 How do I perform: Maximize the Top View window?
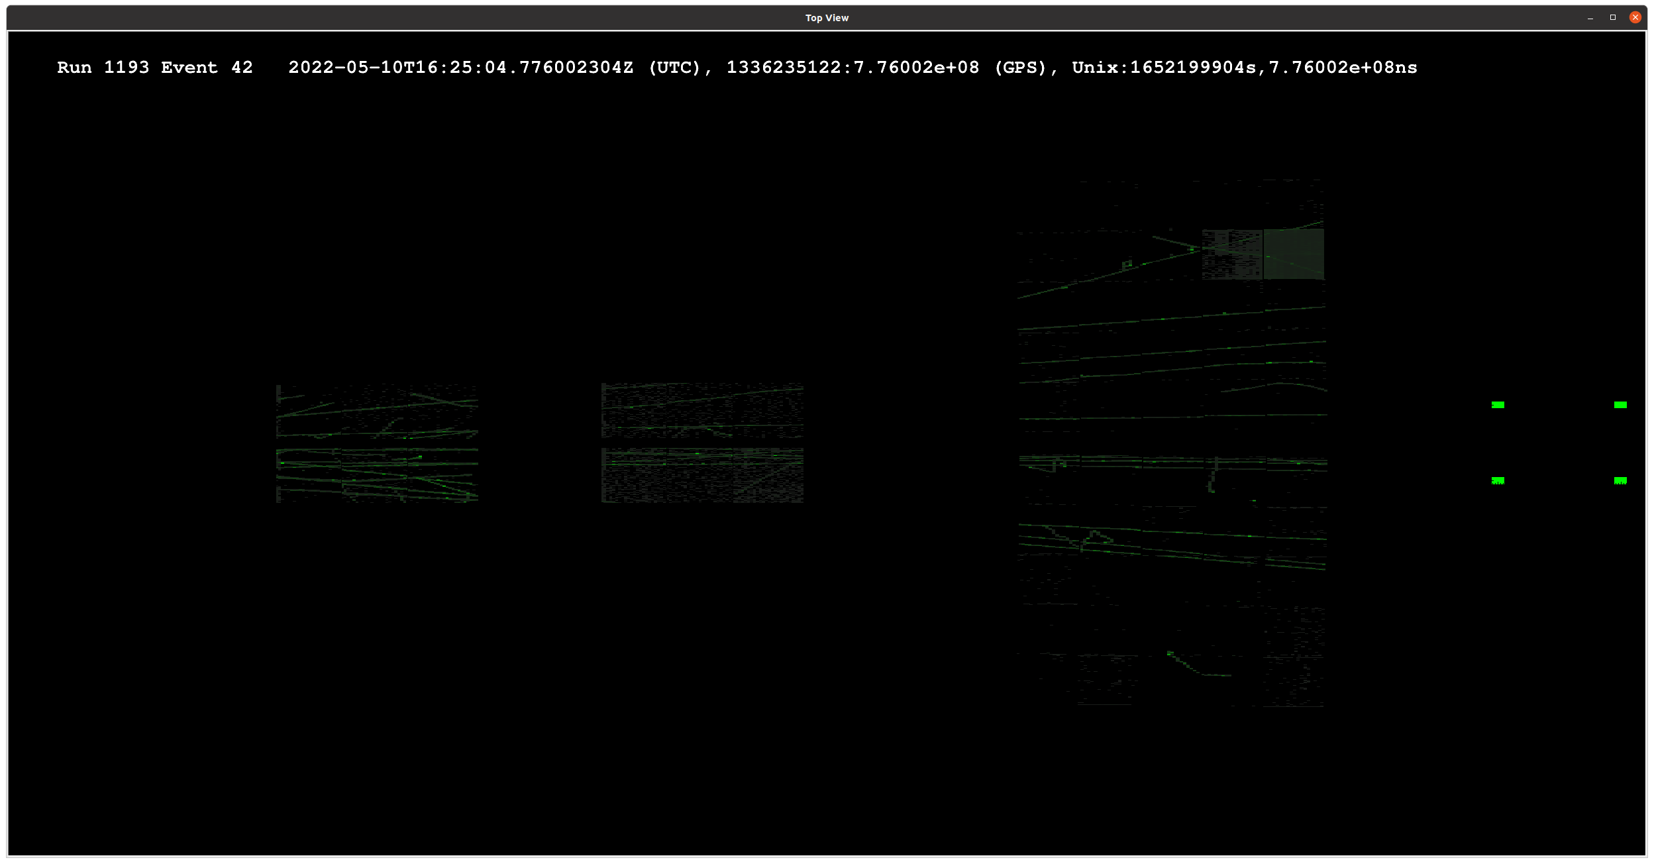click(1613, 18)
